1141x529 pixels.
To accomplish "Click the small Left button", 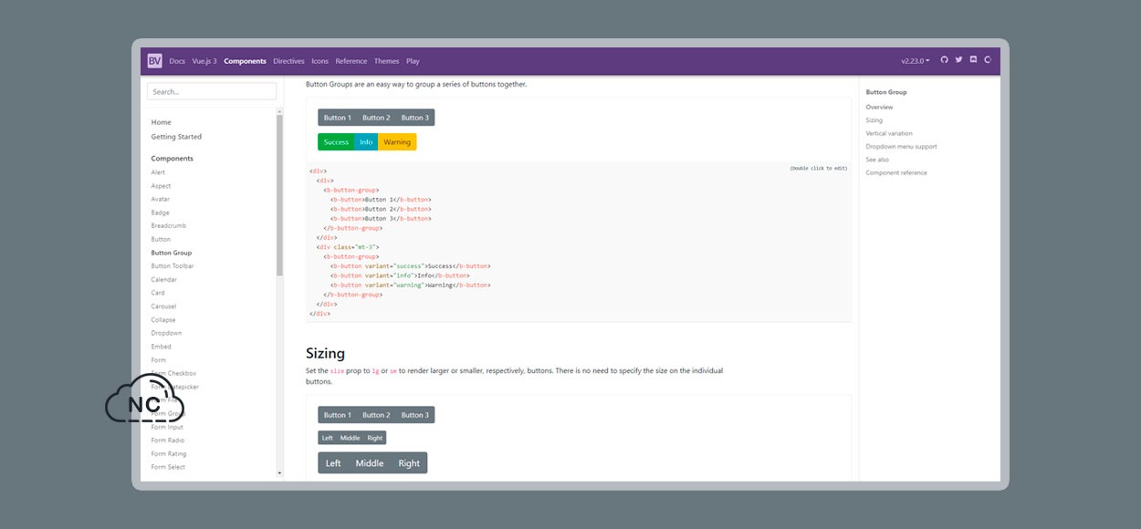I will [x=328, y=438].
